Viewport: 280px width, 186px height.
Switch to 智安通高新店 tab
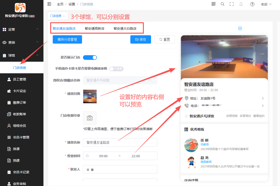point(95,28)
